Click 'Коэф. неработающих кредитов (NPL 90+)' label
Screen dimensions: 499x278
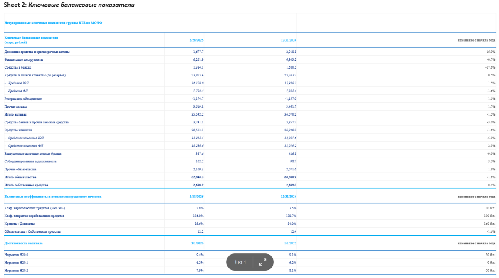tap(35, 208)
